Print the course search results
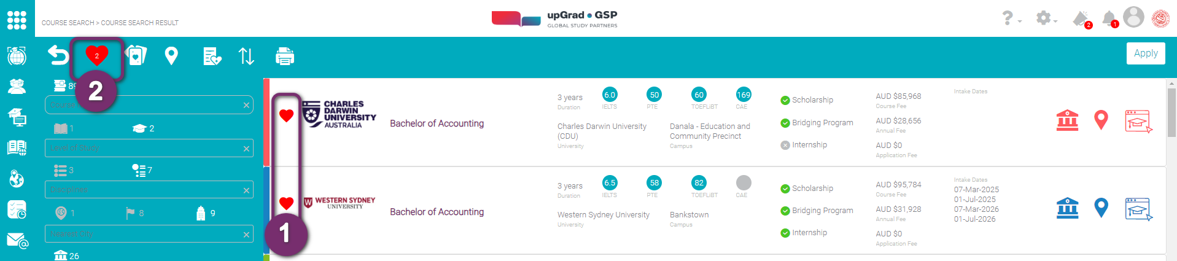 pyautogui.click(x=285, y=56)
